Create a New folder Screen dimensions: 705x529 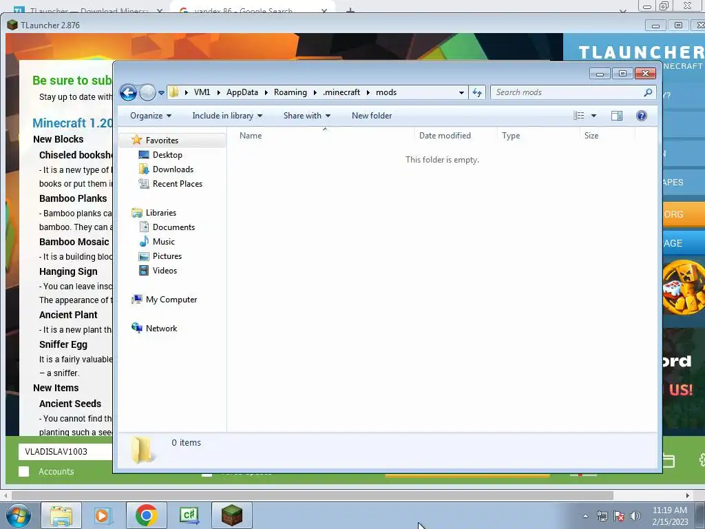(x=372, y=116)
